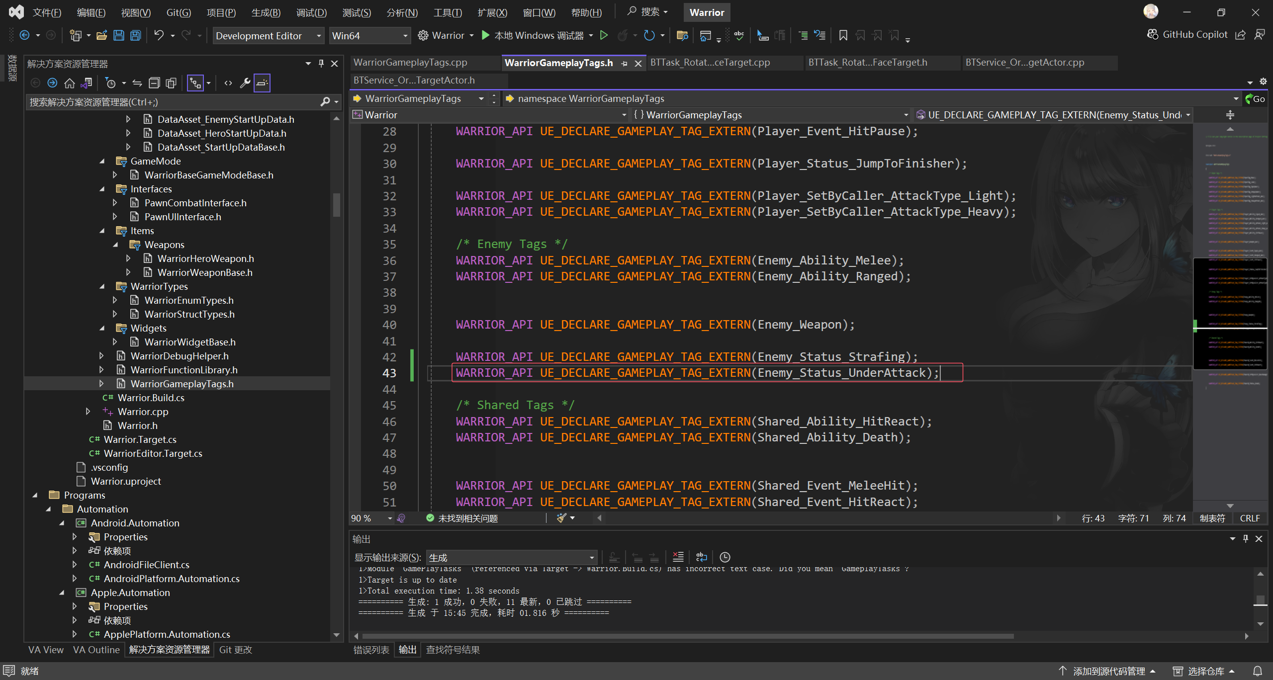The width and height of the screenshot is (1273, 680).
Task: Click Find in Files folder icon
Action: [x=682, y=35]
